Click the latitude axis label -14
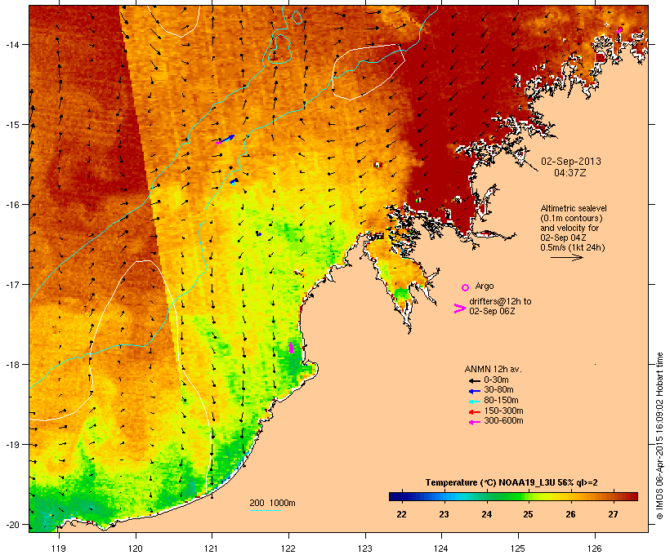This screenshot has width=670, height=555. coord(12,44)
